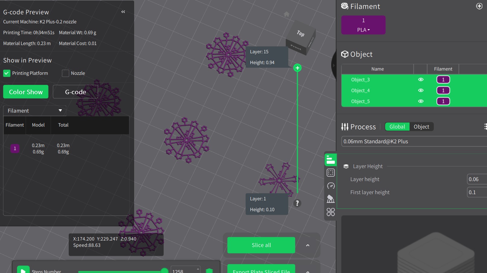The image size is (487, 273).
Task: Switch Process to Global tab
Action: pos(397,127)
